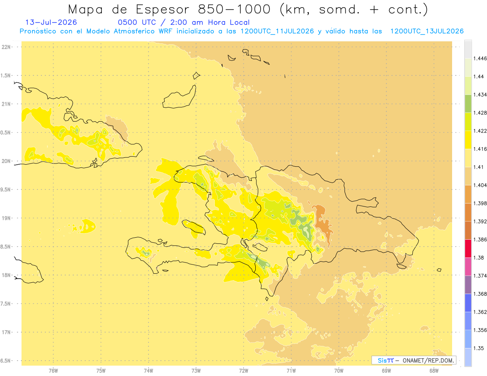The height and width of the screenshot is (376, 487).
Task: Select the red 1.38–1.386 colorbar segment
Action: pos(468,248)
